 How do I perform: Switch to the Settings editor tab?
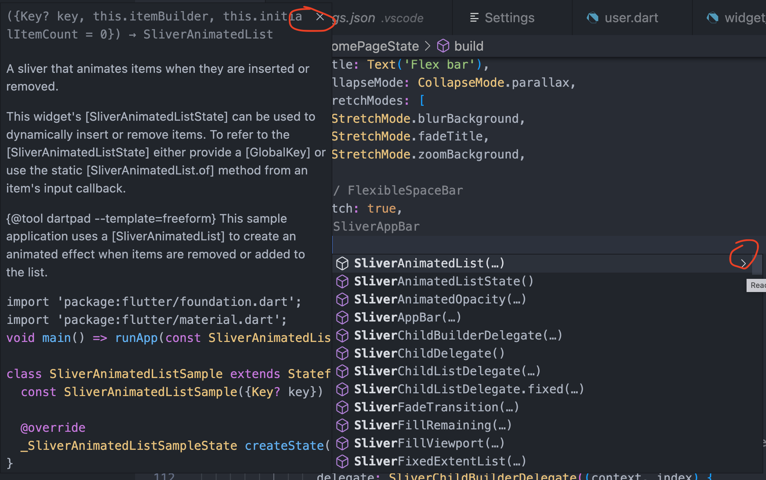click(512, 18)
